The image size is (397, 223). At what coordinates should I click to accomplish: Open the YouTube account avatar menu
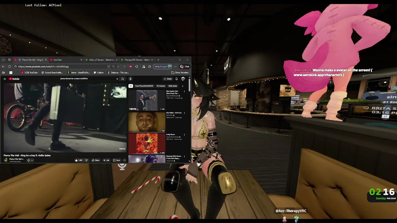(x=183, y=79)
